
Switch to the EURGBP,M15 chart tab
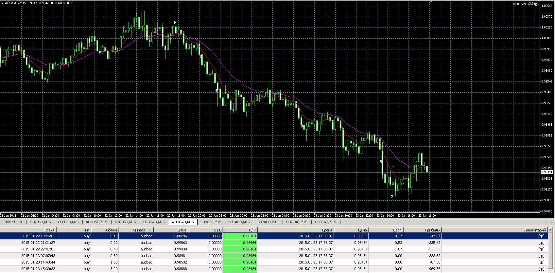[x=211, y=222]
